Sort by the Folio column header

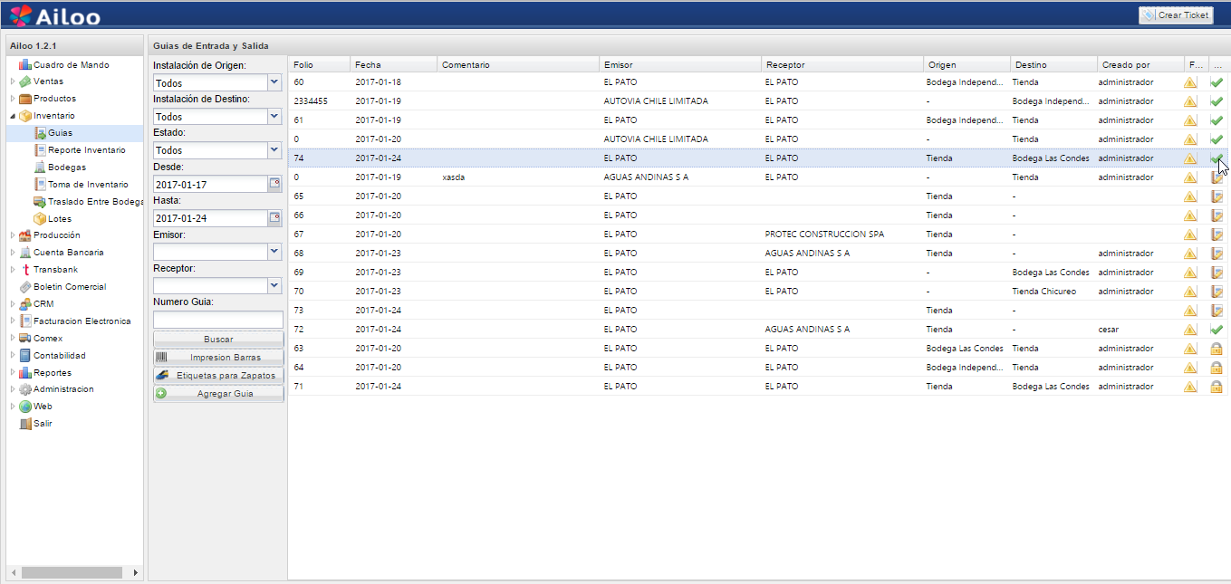point(319,65)
